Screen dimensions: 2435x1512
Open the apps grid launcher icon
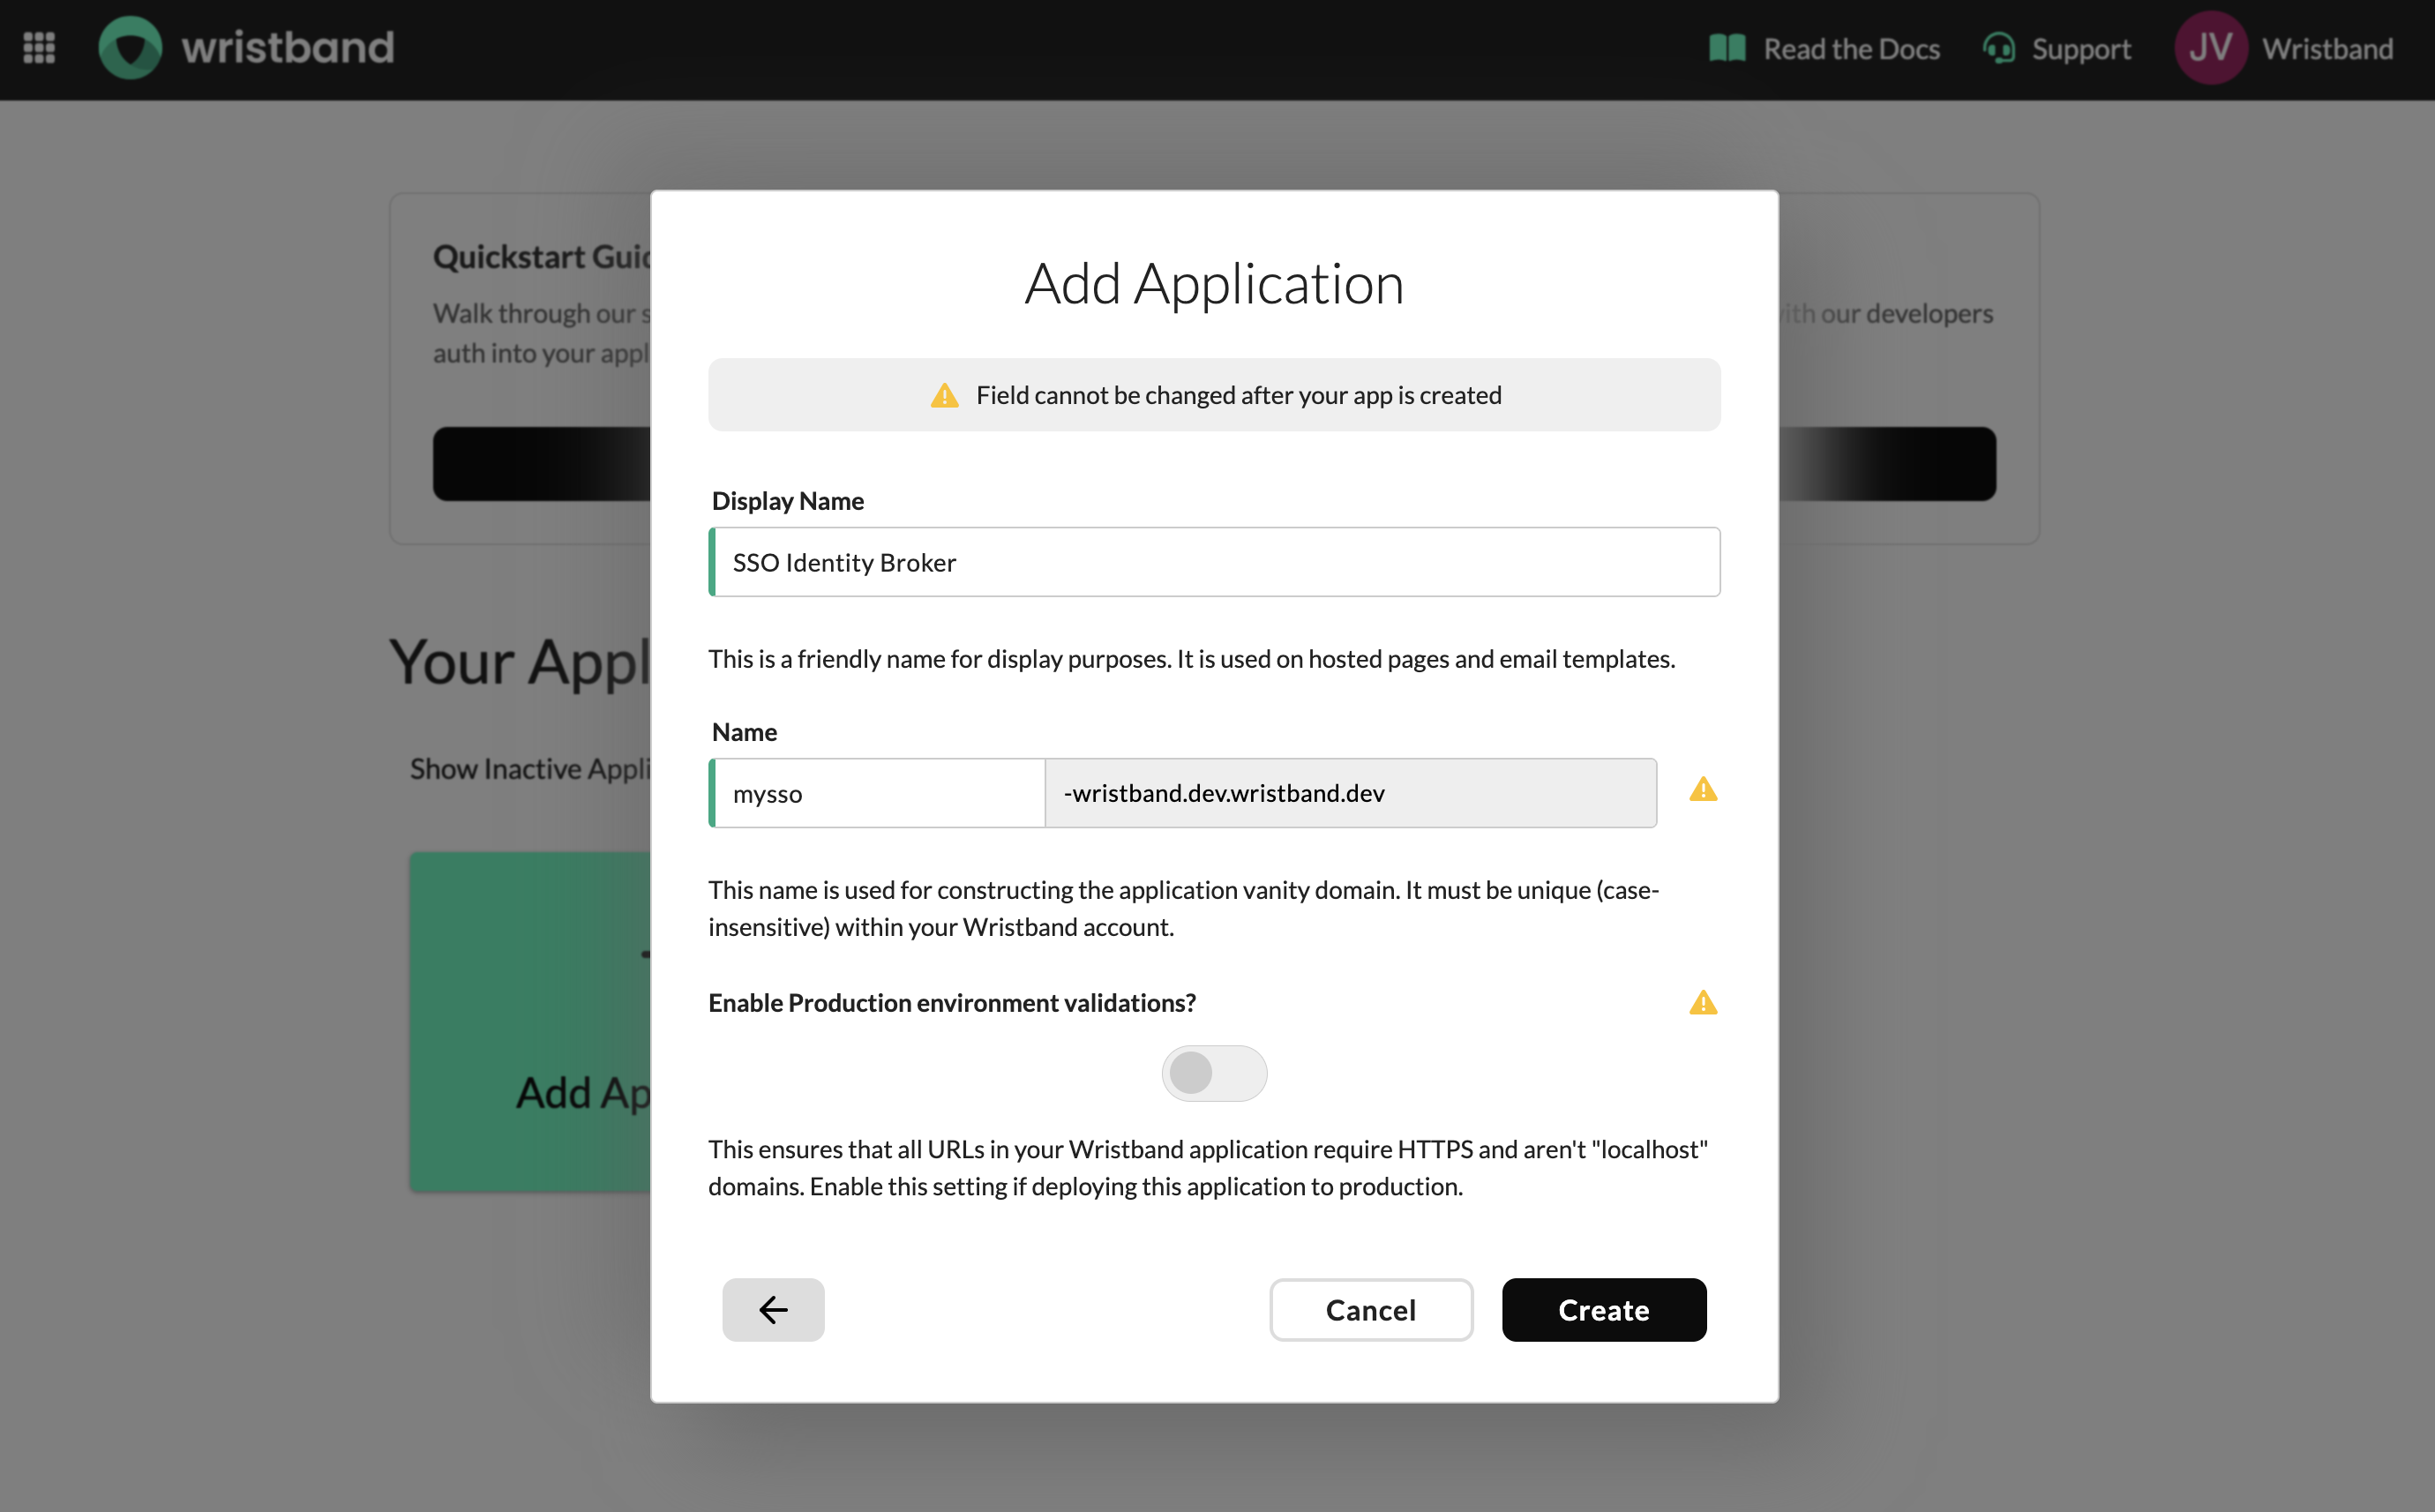(39, 48)
